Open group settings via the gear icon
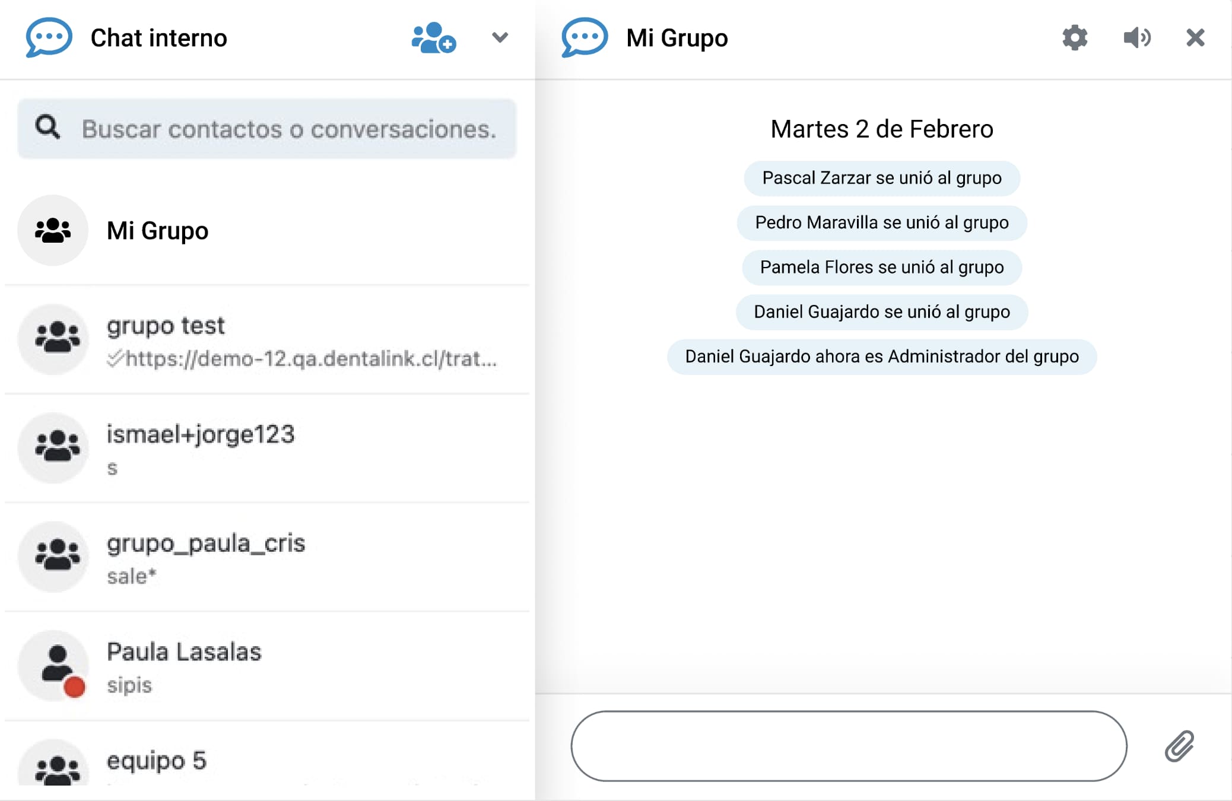 (1076, 37)
